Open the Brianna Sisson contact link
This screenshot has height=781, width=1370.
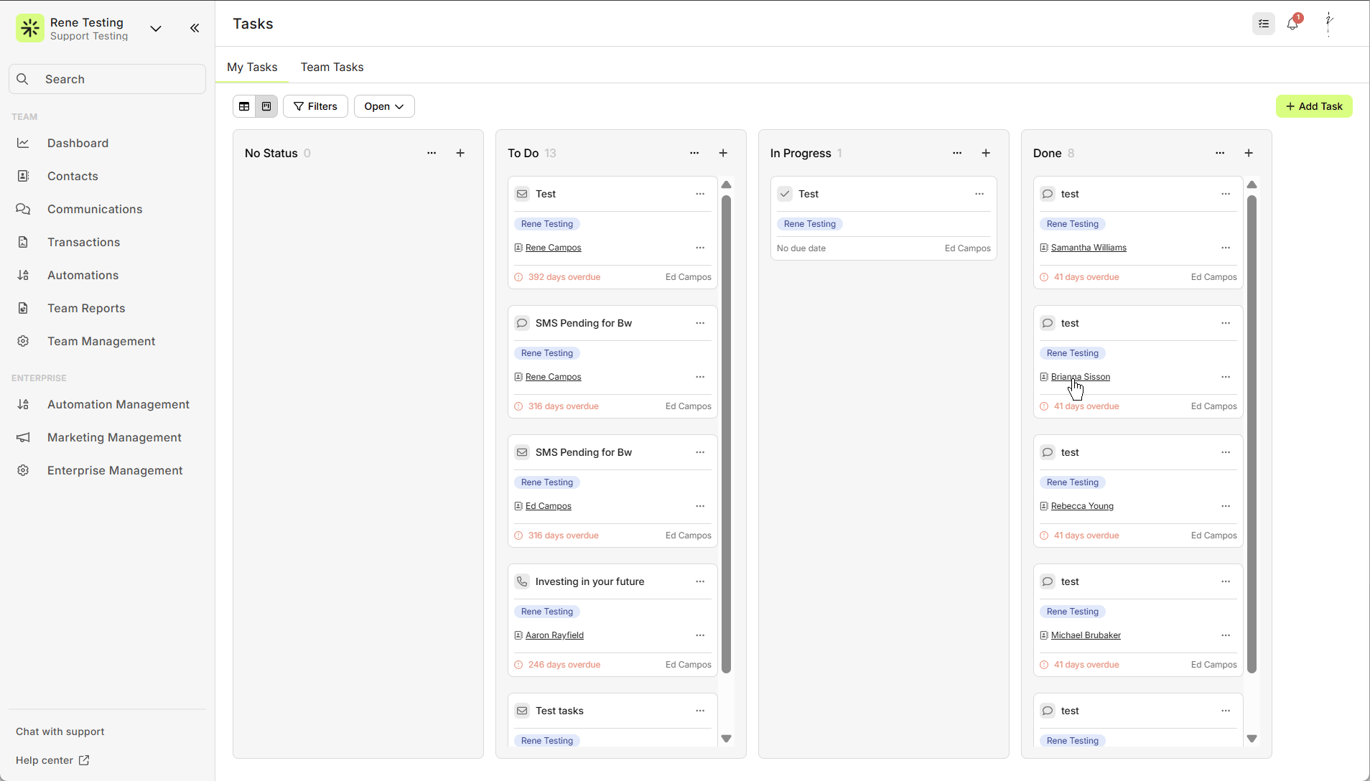pyautogui.click(x=1080, y=377)
